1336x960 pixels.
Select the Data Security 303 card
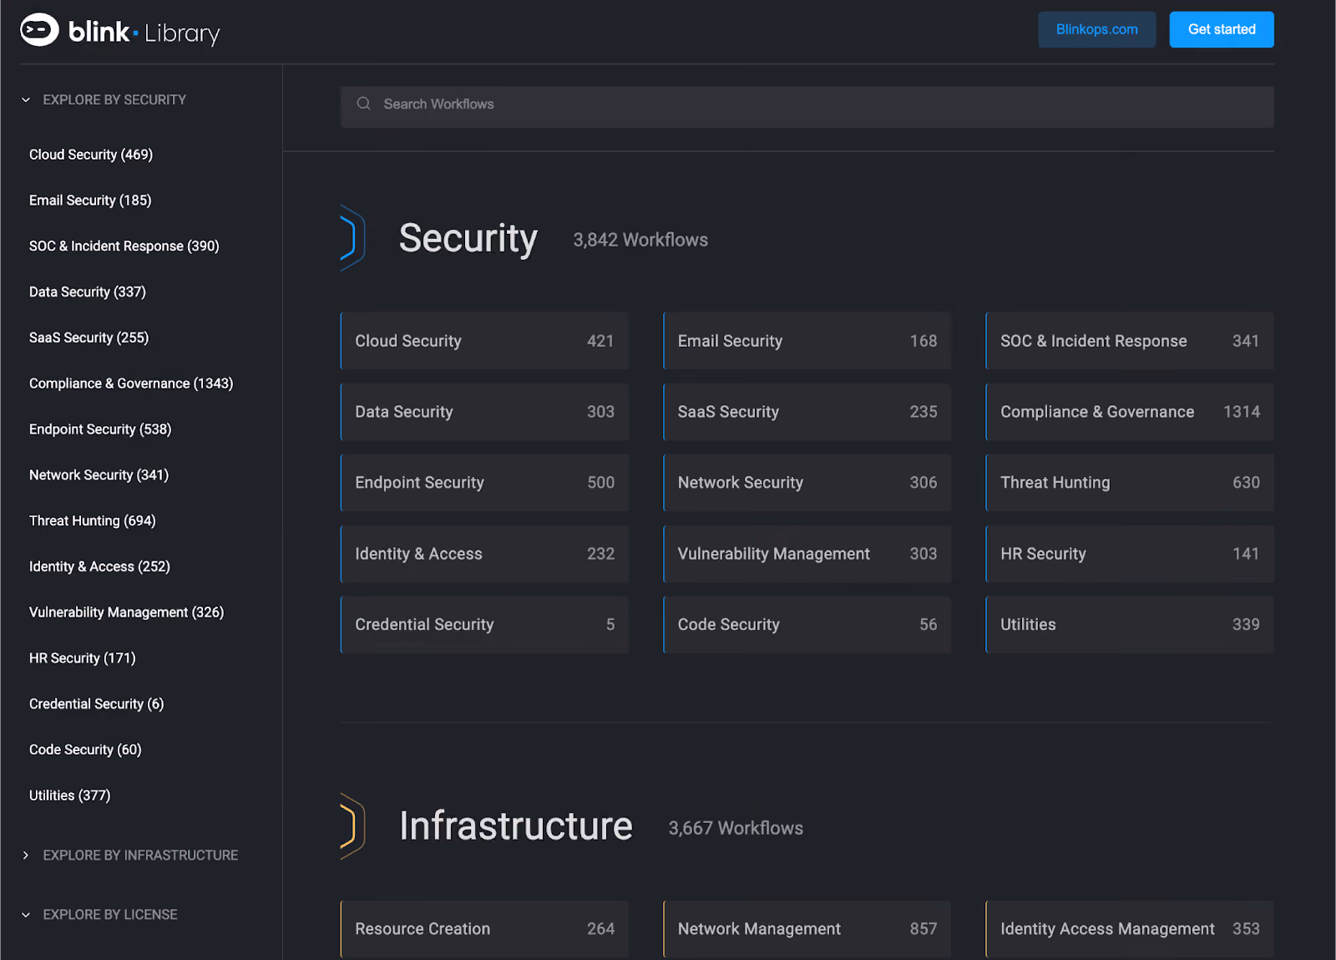tap(484, 412)
